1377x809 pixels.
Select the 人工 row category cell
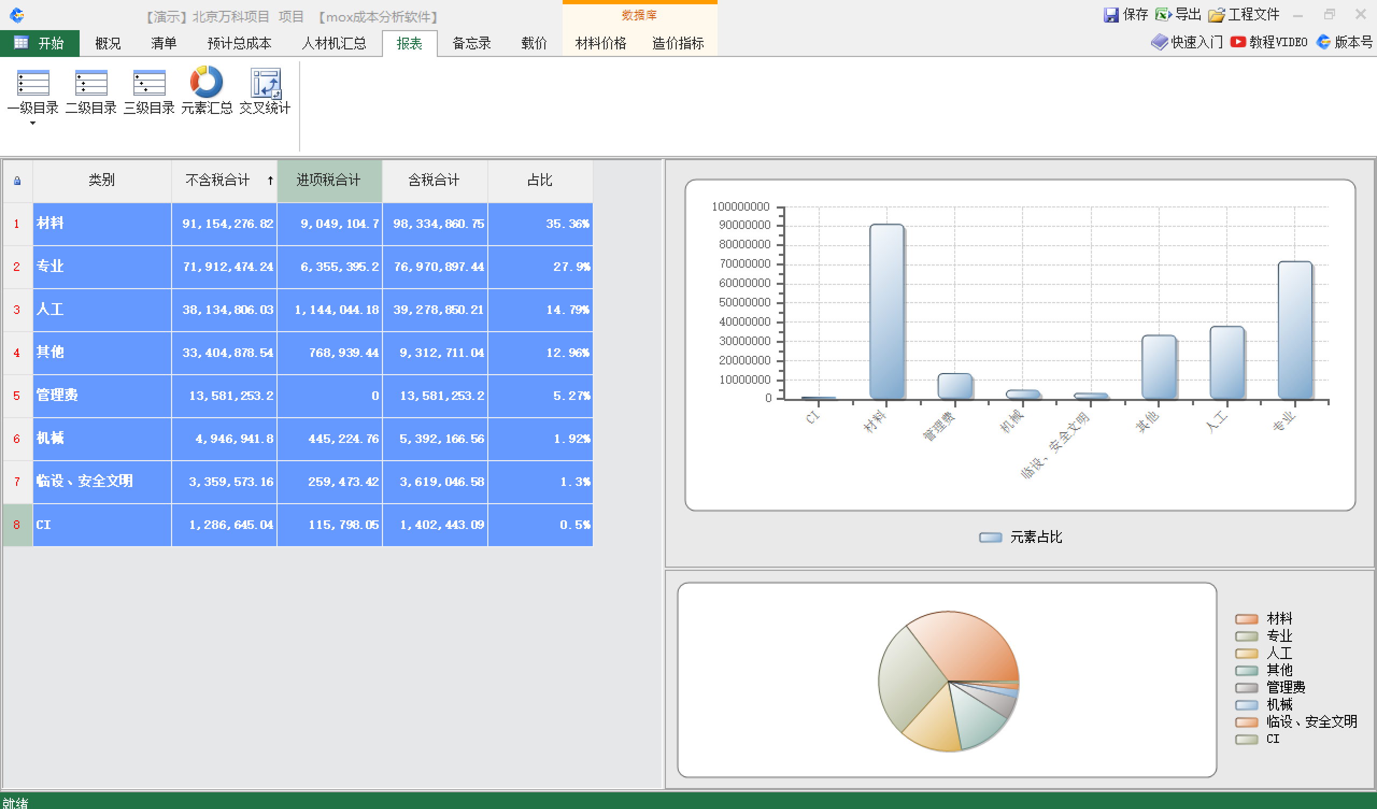[102, 310]
